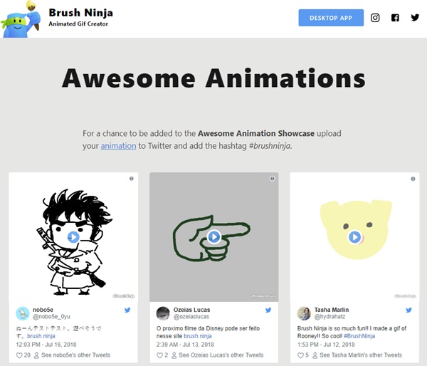Like the Ozeias Lucas tweet heart
The width and height of the screenshot is (427, 366).
tap(159, 355)
